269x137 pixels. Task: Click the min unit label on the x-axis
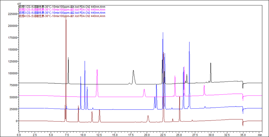259,132
